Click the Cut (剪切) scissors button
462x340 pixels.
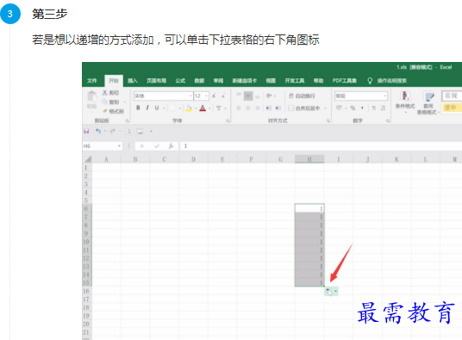tap(110, 93)
